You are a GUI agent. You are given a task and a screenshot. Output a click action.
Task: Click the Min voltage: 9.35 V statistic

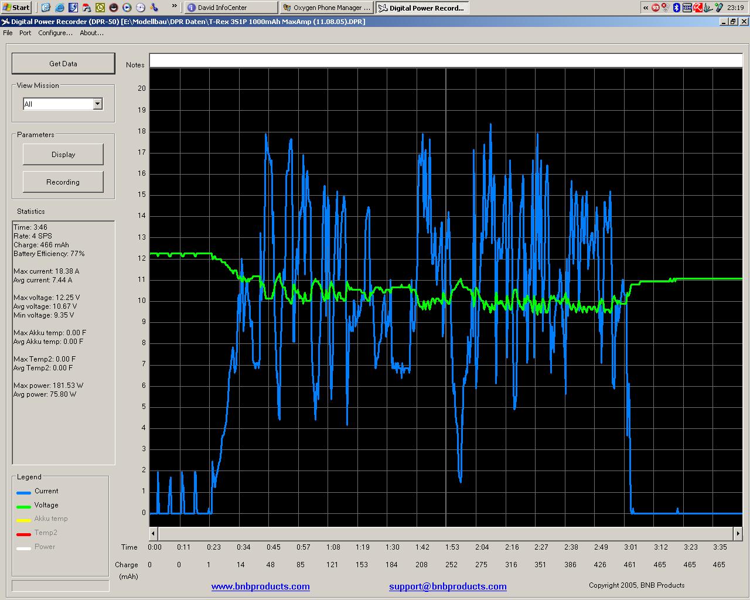point(44,315)
